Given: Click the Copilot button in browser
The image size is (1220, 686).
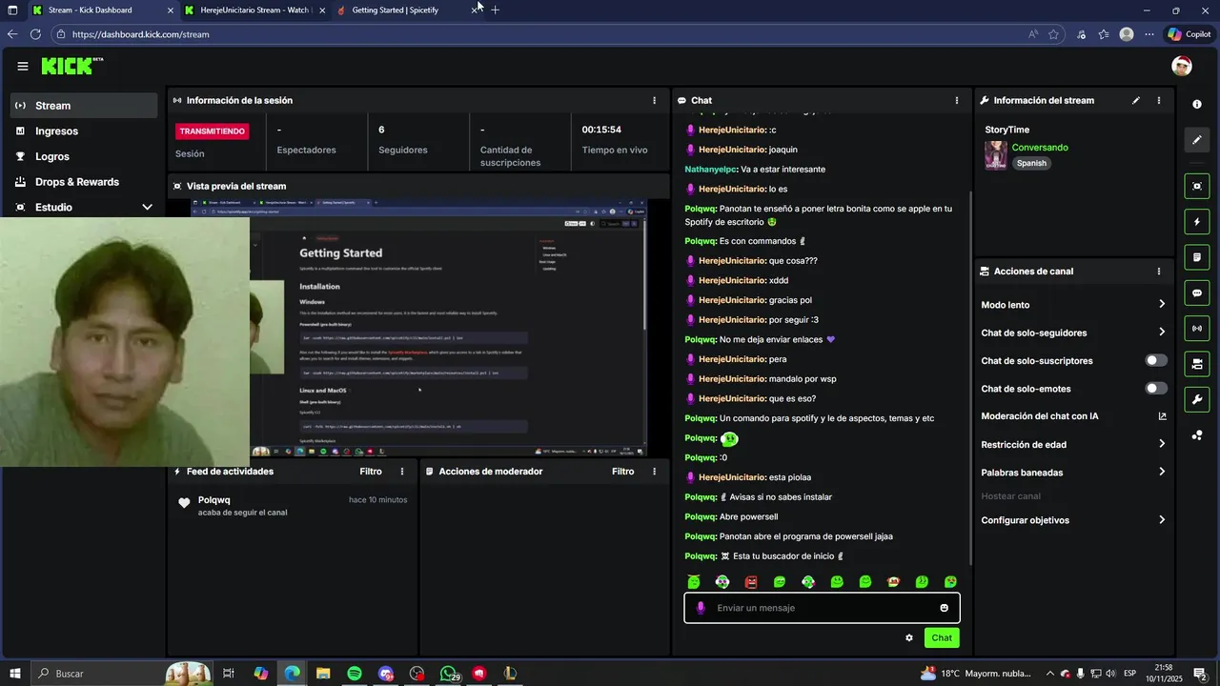Looking at the screenshot, I should pyautogui.click(x=1189, y=34).
